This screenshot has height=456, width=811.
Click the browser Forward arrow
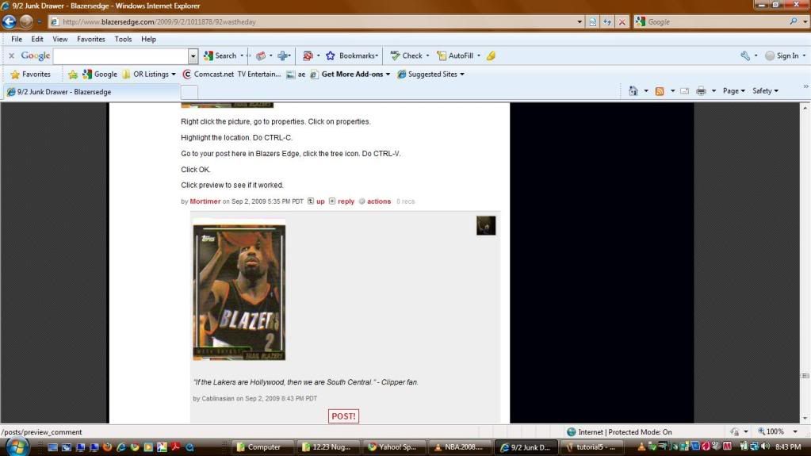coord(26,21)
